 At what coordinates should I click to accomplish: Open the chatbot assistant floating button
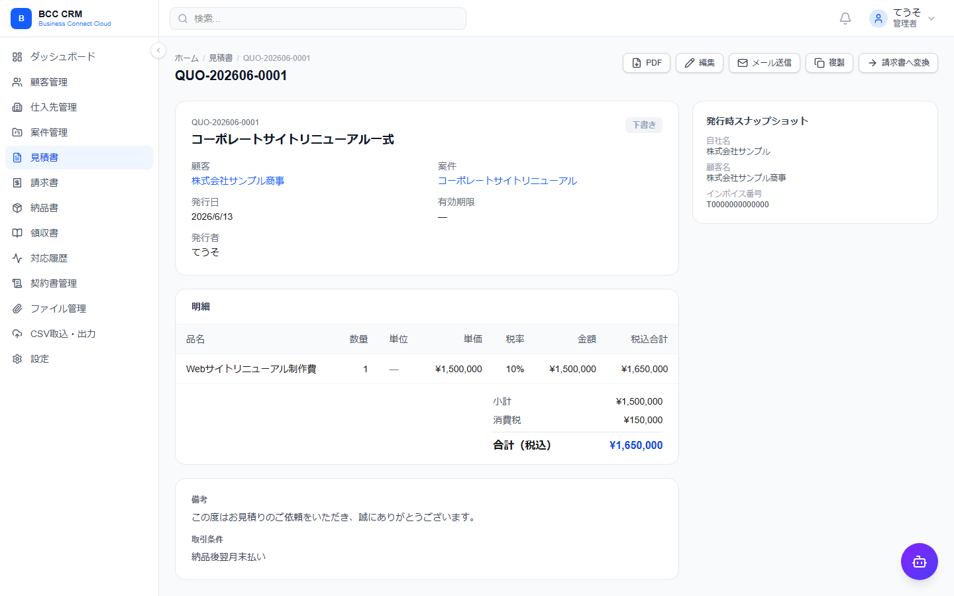pyautogui.click(x=920, y=562)
